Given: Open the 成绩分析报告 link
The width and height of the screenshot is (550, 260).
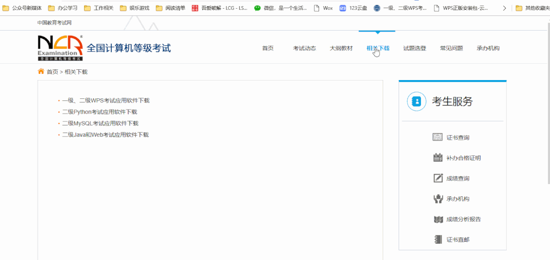Looking at the screenshot, I should click(463, 220).
